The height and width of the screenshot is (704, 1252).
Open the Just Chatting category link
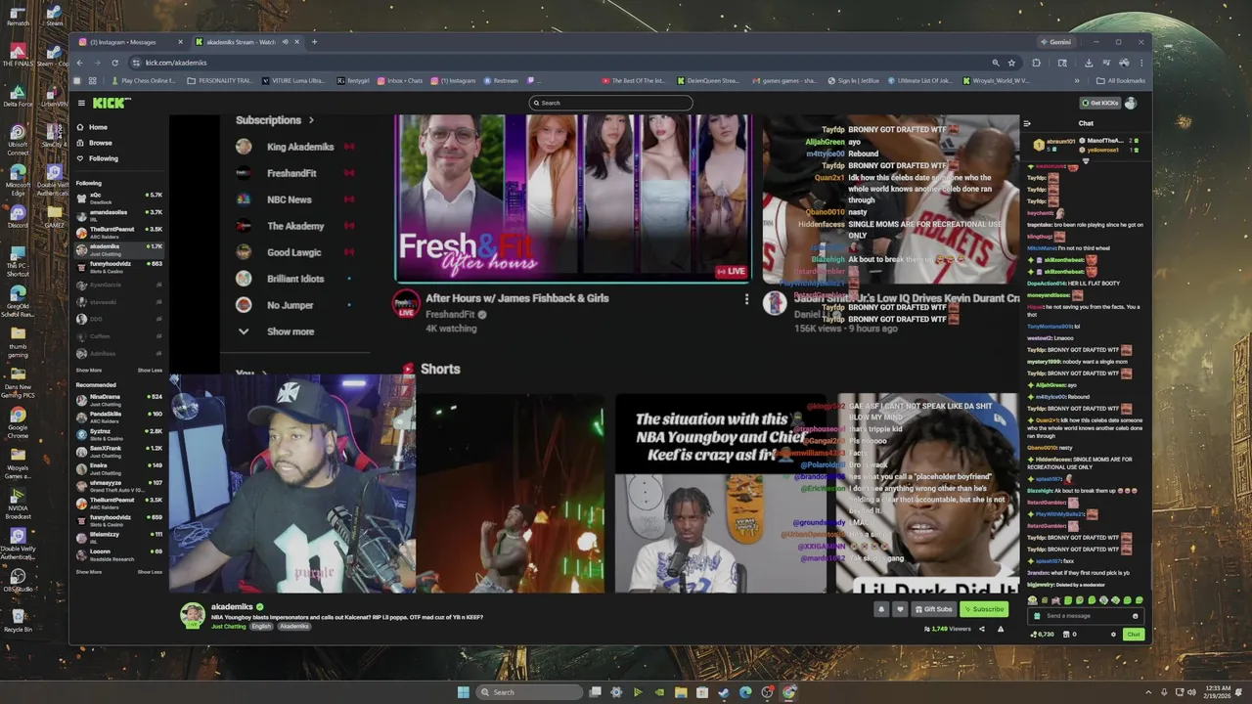(229, 627)
